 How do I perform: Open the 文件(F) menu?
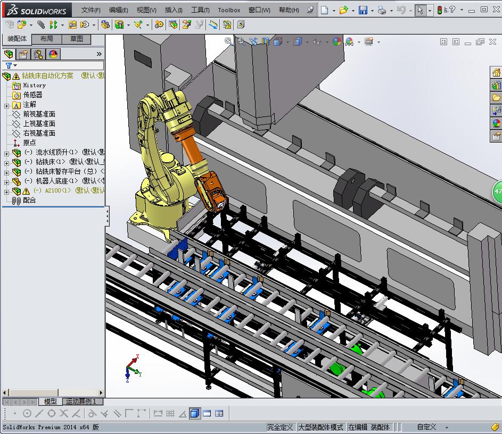pos(90,10)
